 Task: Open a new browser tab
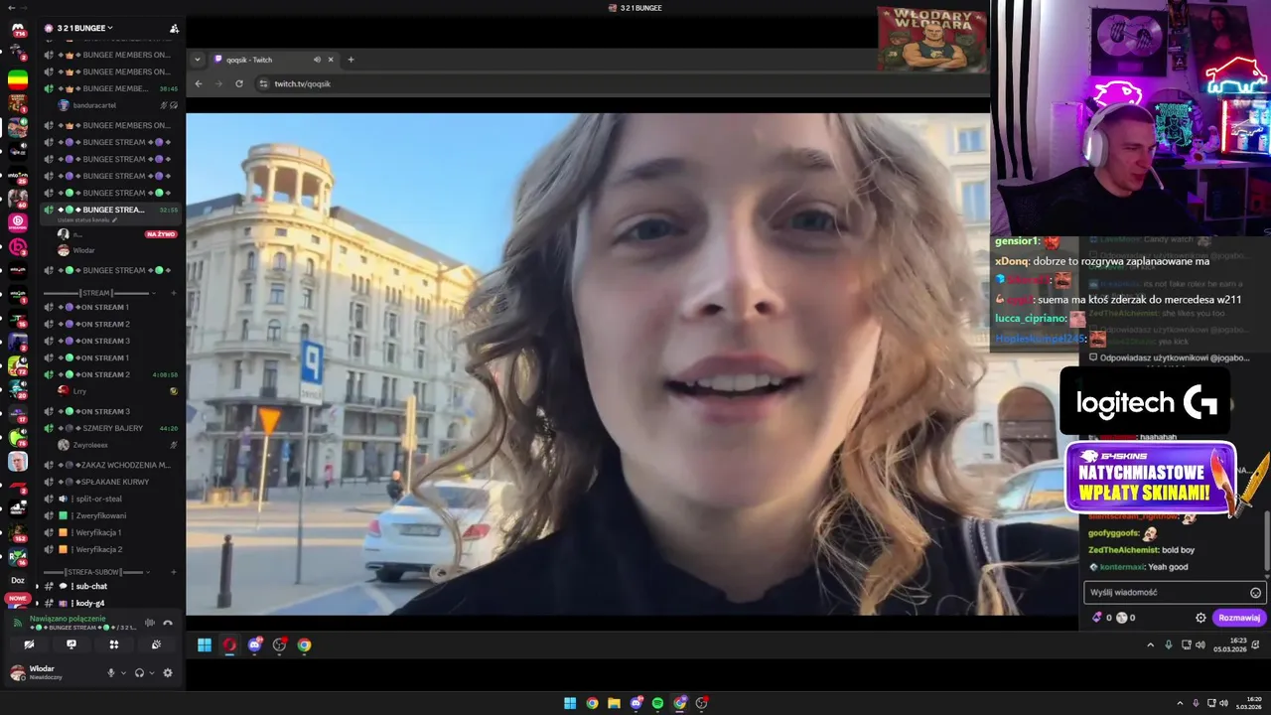[351, 60]
